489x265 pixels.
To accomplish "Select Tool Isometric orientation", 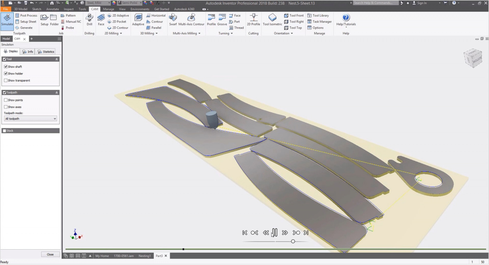I will (272, 20).
